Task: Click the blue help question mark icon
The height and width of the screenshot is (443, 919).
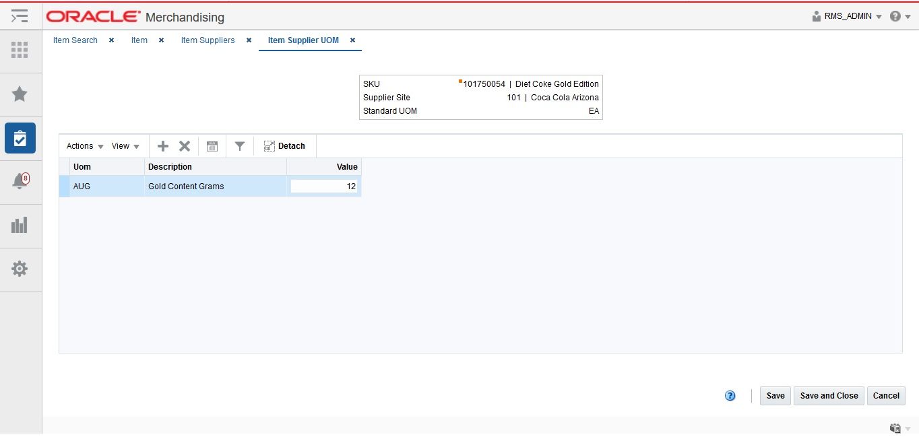Action: coord(730,396)
